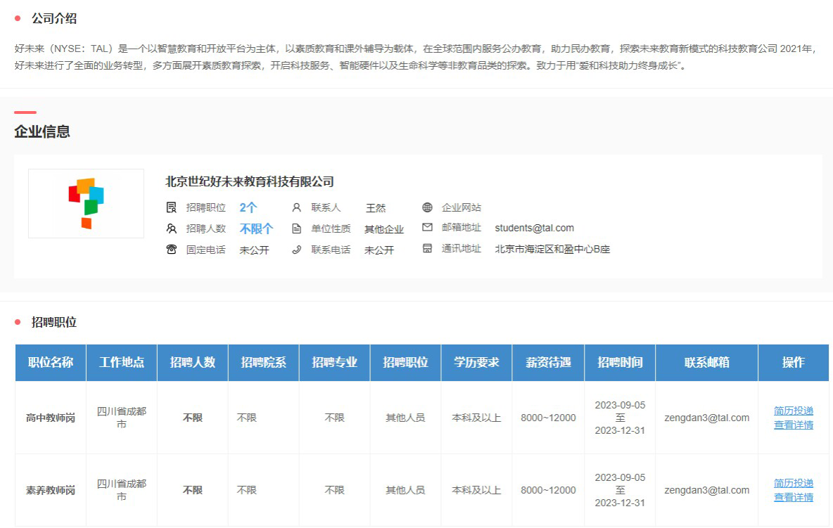Click the landline telephone icon

tap(171, 250)
